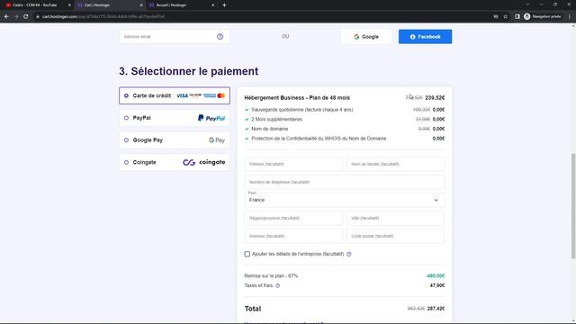This screenshot has width=576, height=324.
Task: Click the Ville input field
Action: [x=395, y=218]
